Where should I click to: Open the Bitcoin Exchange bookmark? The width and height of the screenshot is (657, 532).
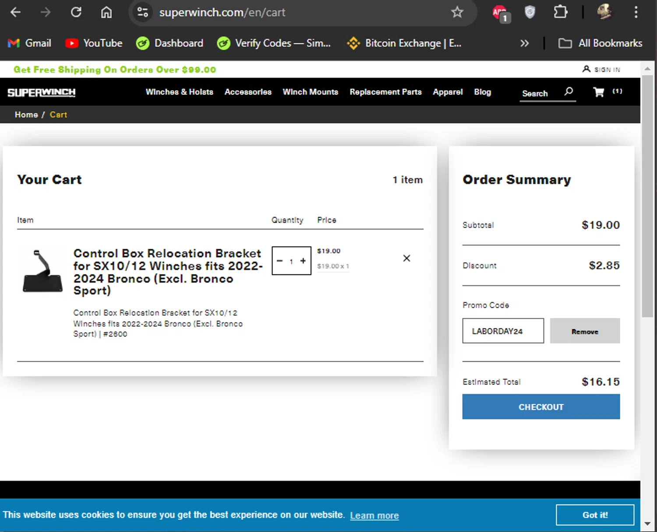tap(404, 43)
